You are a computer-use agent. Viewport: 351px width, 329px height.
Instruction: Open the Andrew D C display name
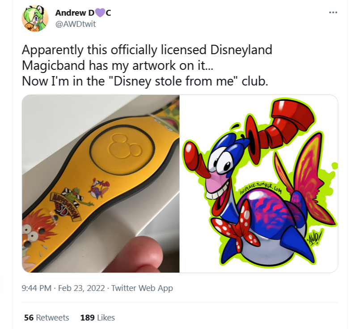(83, 13)
